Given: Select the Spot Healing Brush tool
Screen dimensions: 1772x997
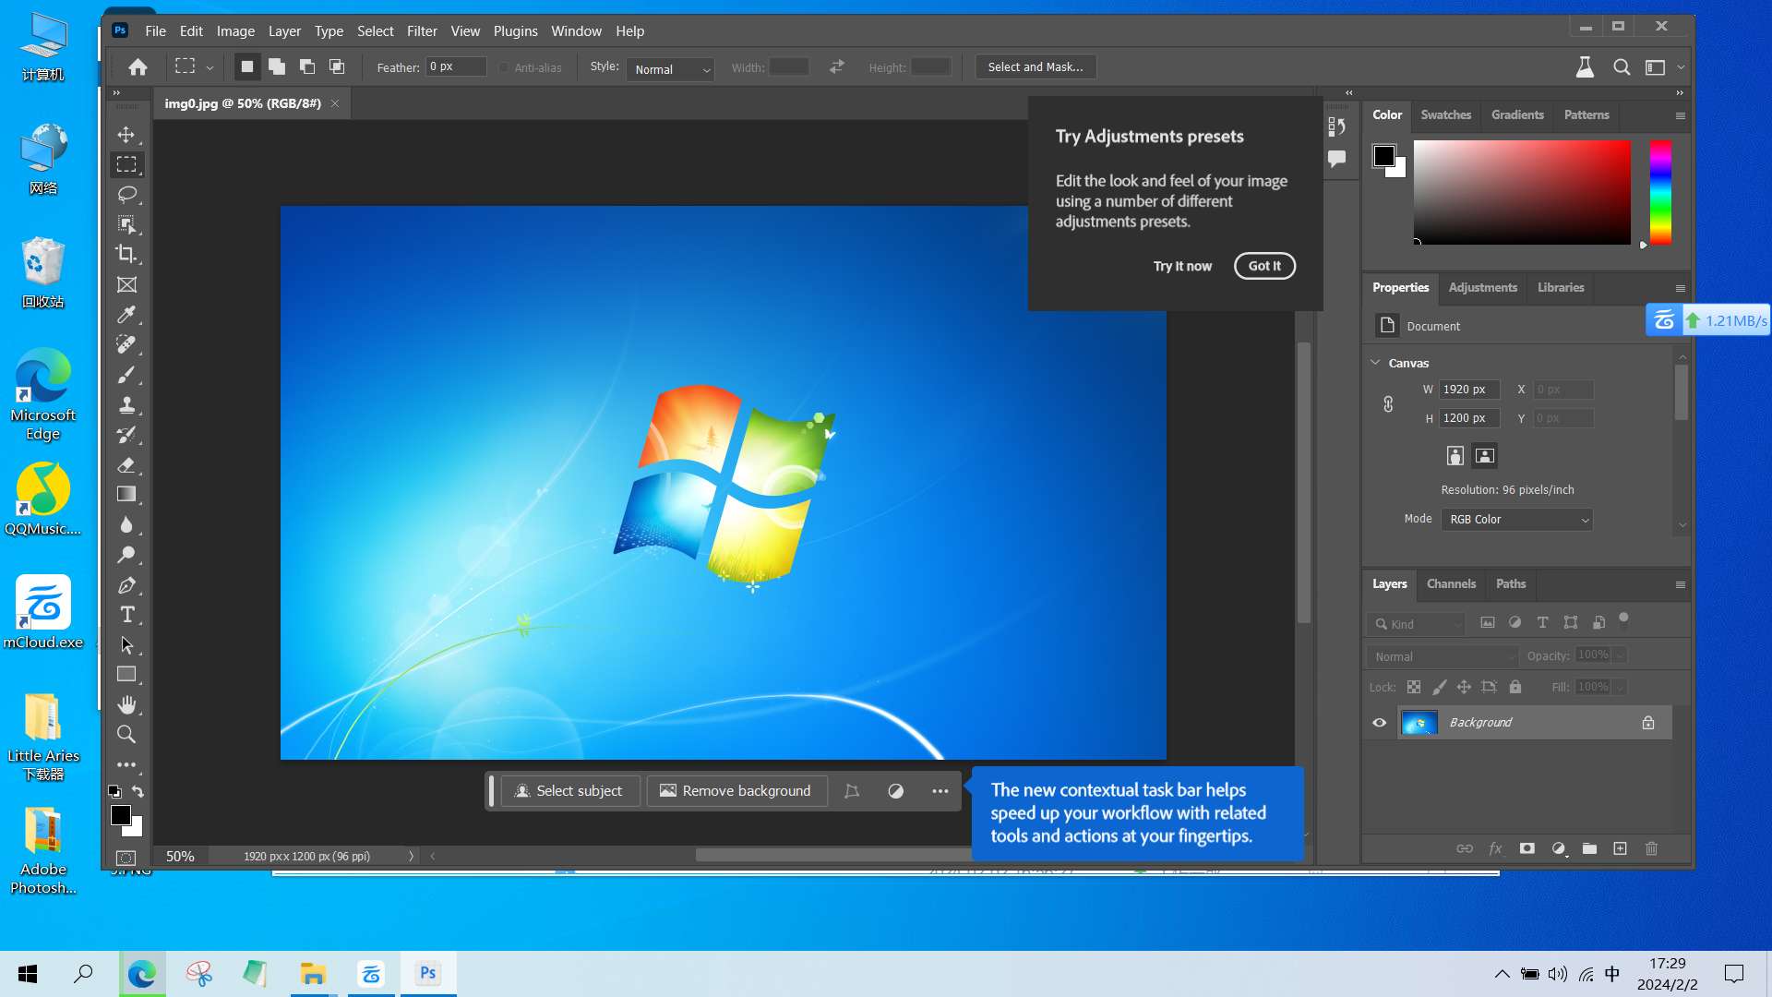Looking at the screenshot, I should pos(126,344).
